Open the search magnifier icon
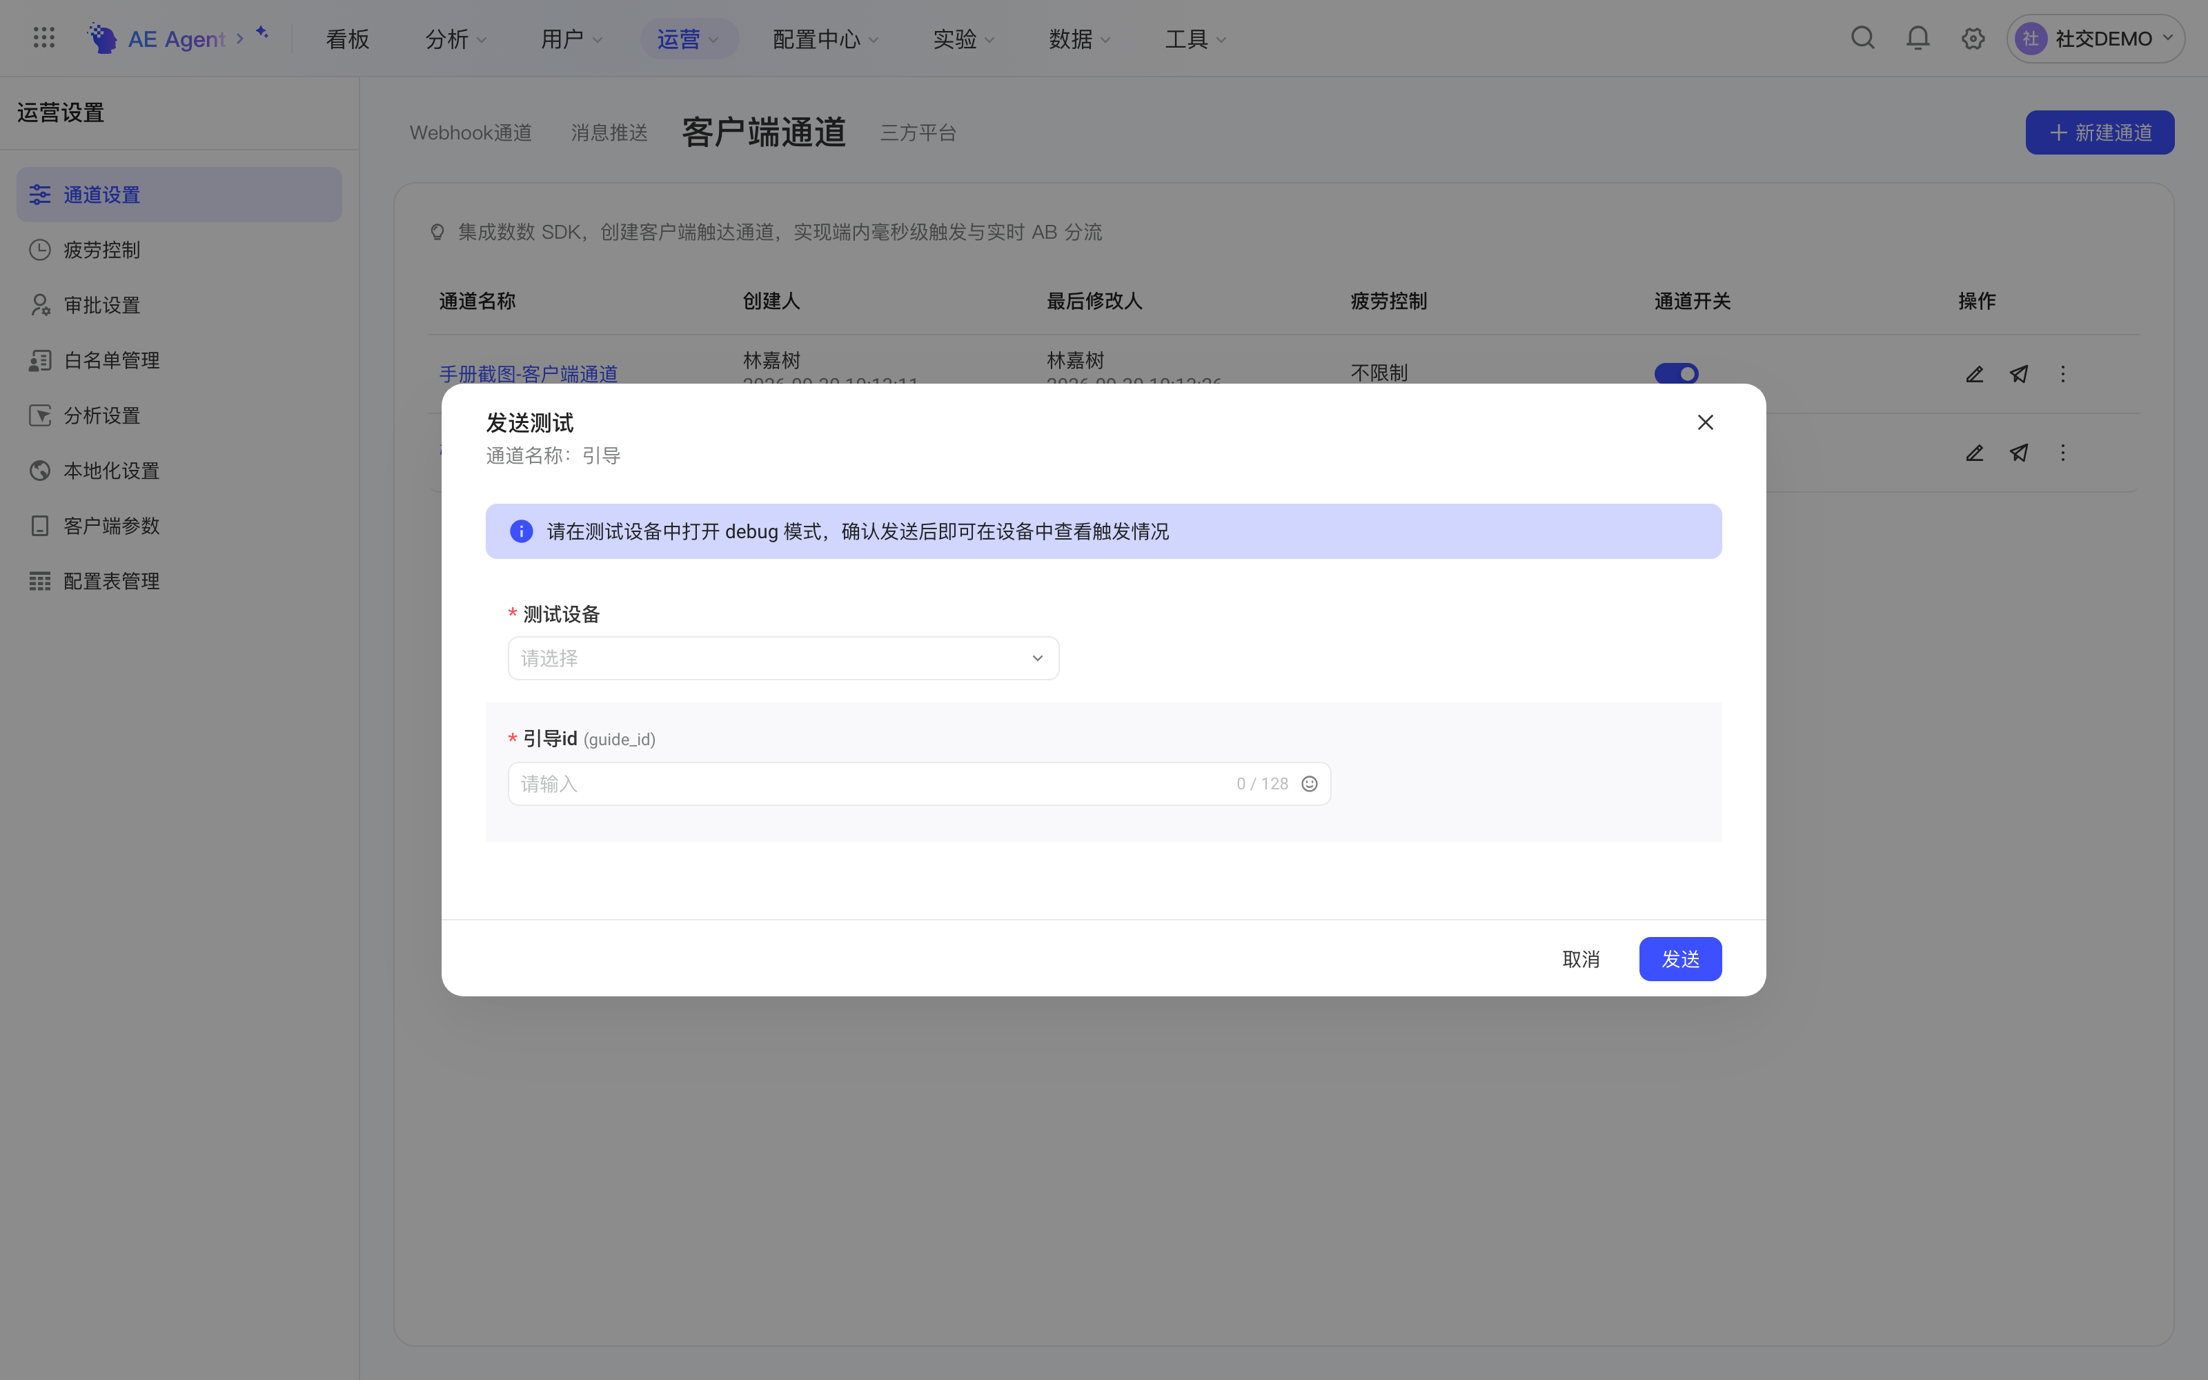 [x=1862, y=37]
